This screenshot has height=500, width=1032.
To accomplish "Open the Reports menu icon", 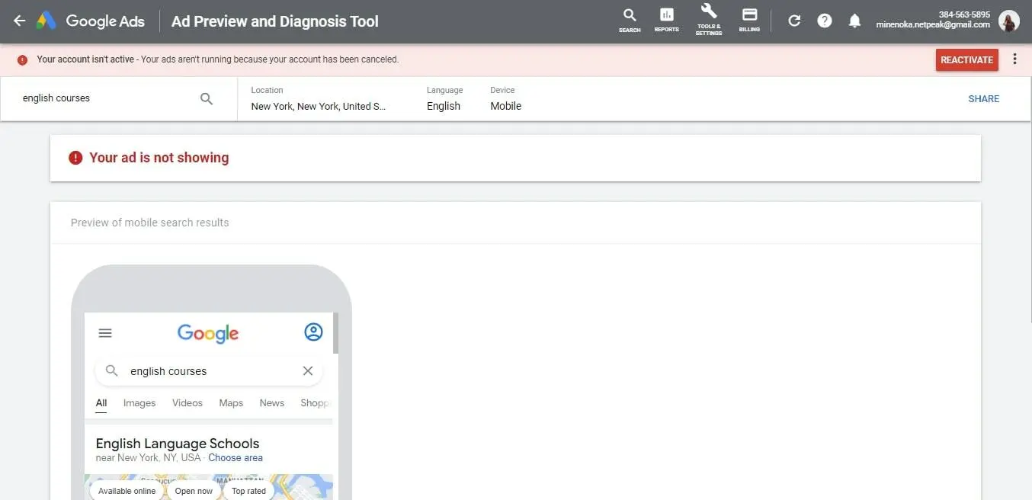I will click(x=666, y=20).
